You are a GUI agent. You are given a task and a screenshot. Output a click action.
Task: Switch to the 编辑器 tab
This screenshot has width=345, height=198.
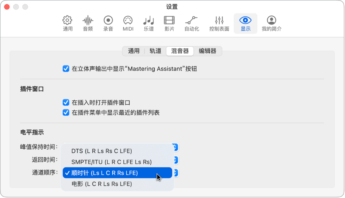click(208, 51)
